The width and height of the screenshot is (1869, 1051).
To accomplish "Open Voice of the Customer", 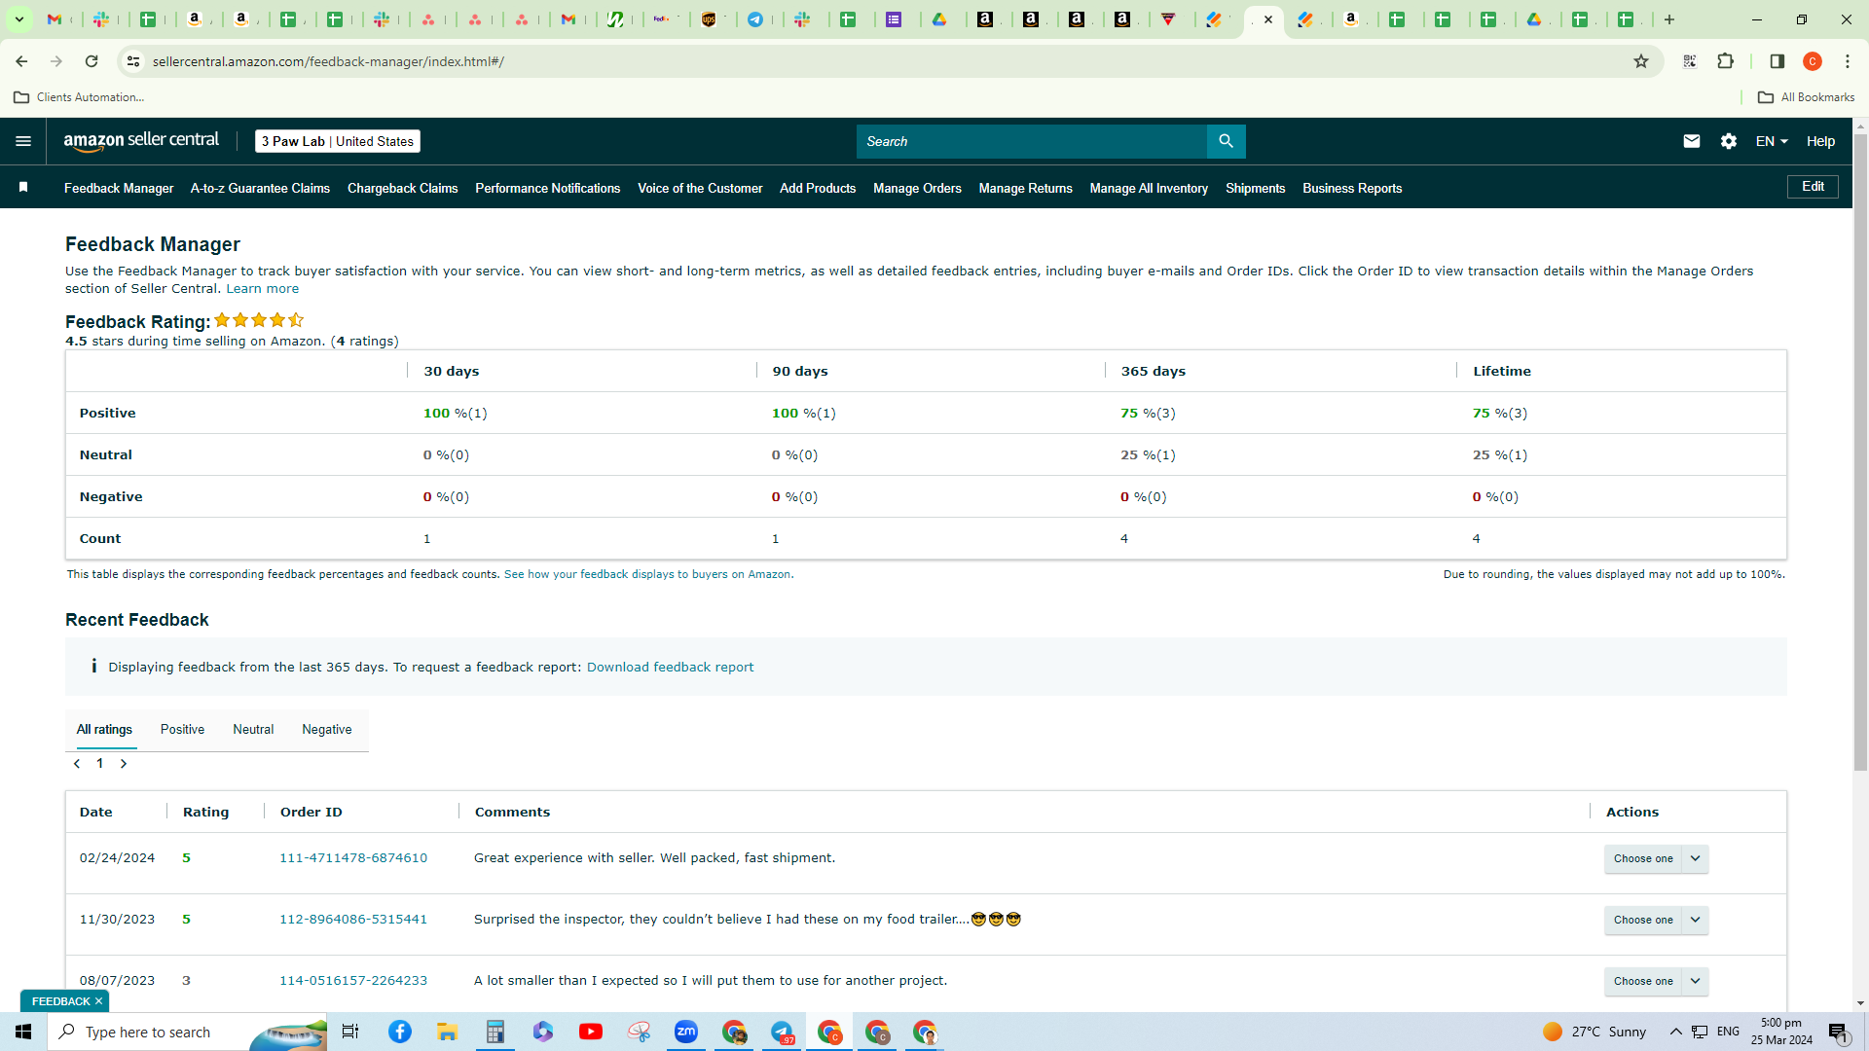I will (x=700, y=188).
